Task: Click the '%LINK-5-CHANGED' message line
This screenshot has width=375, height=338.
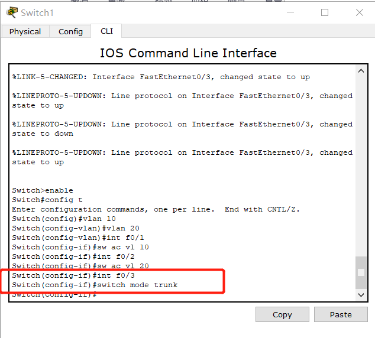Action: [x=161, y=77]
